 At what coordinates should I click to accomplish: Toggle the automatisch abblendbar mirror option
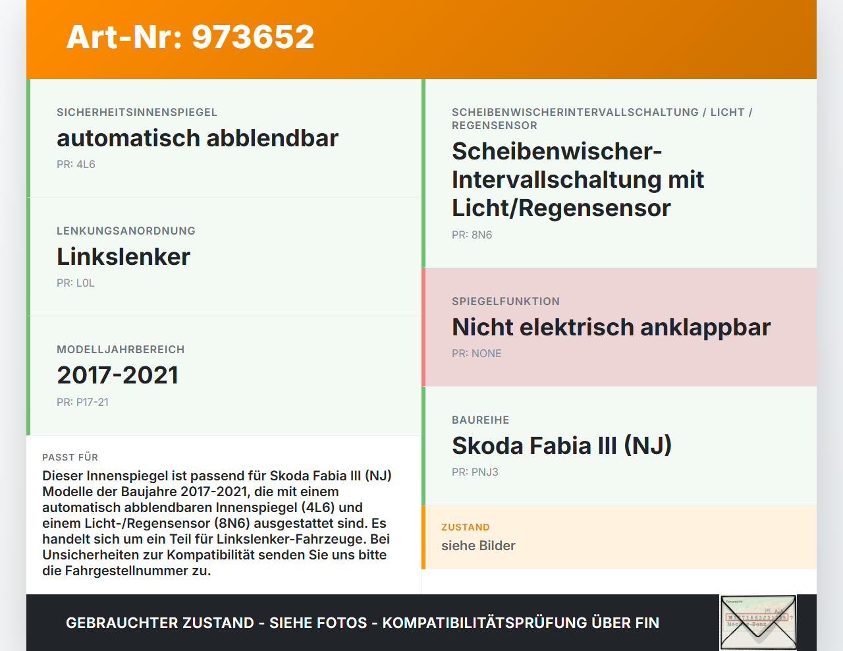pyautogui.click(x=197, y=138)
